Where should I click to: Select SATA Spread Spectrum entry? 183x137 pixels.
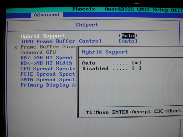48,80
